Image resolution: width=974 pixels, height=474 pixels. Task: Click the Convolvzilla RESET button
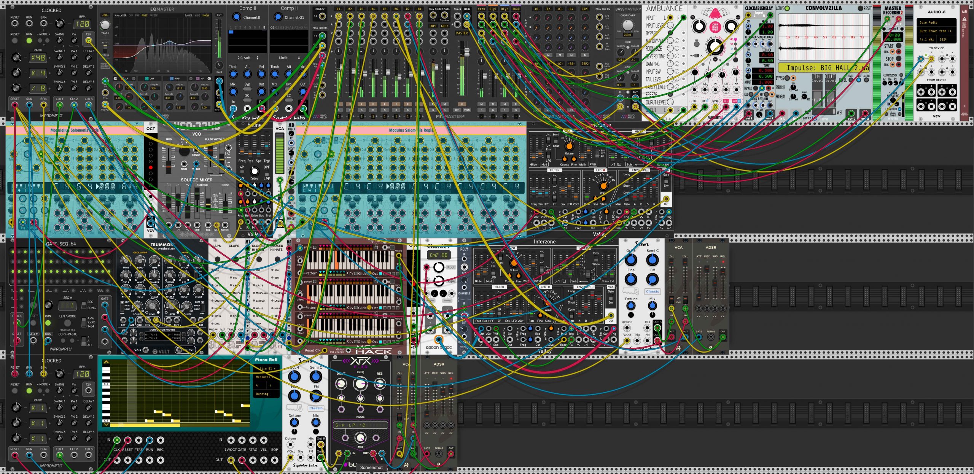pyautogui.click(x=860, y=8)
